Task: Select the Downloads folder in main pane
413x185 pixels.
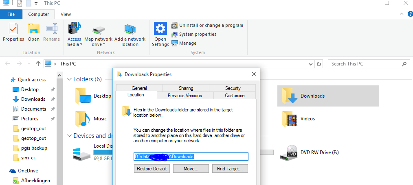Action: click(x=328, y=96)
